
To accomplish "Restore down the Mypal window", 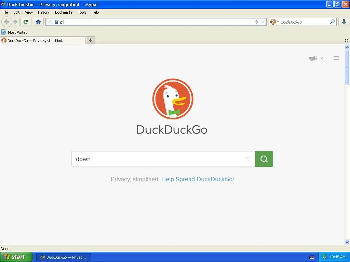I will pos(338,4).
